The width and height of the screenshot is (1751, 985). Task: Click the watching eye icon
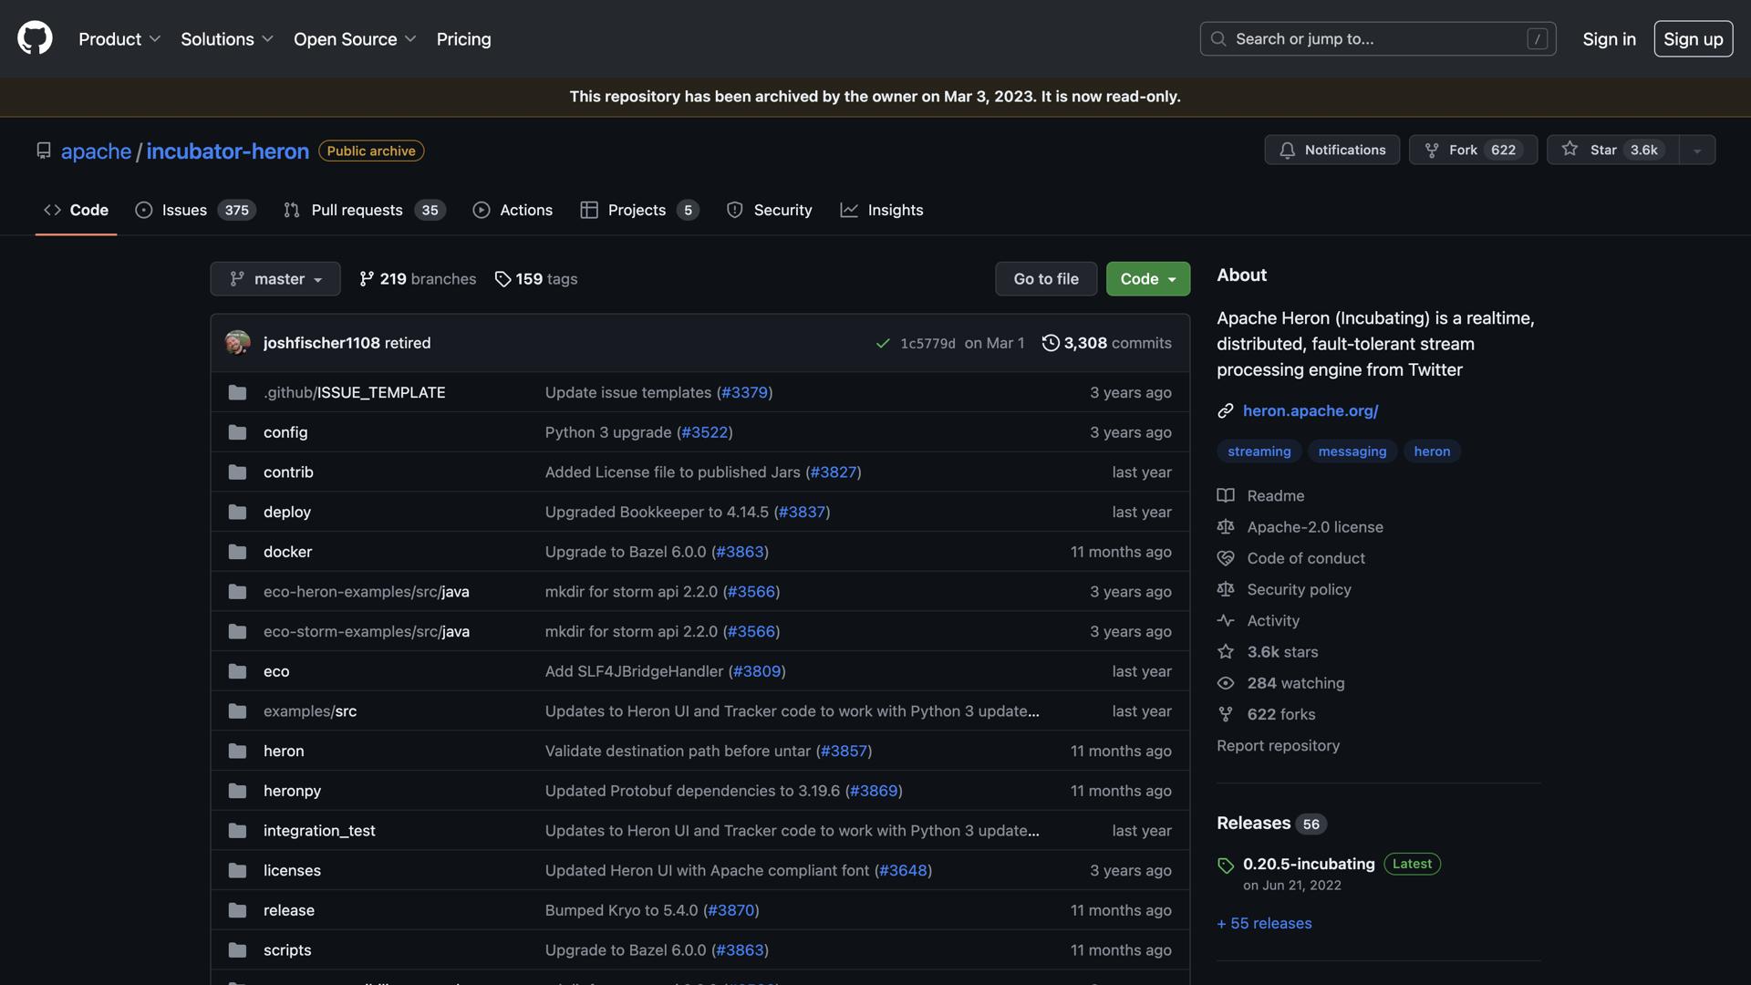click(x=1226, y=683)
